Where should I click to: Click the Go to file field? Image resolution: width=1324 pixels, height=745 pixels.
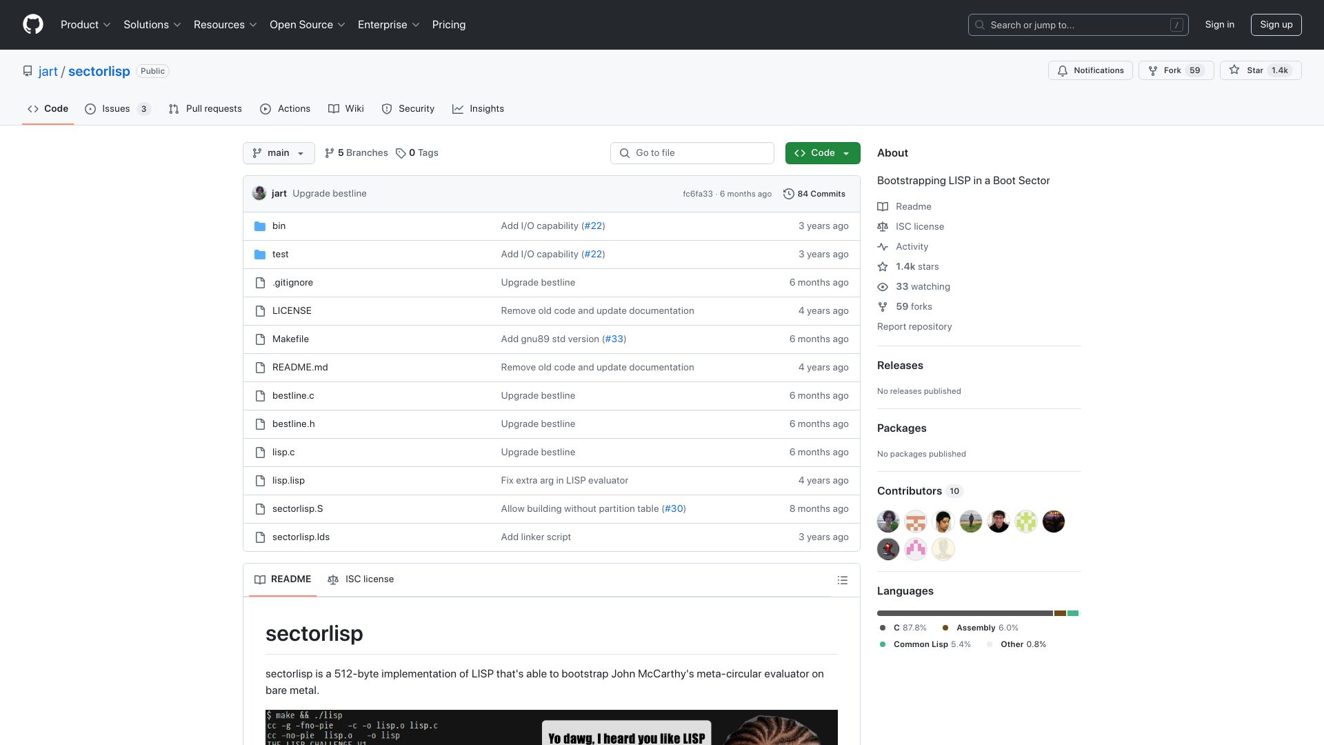tap(692, 153)
